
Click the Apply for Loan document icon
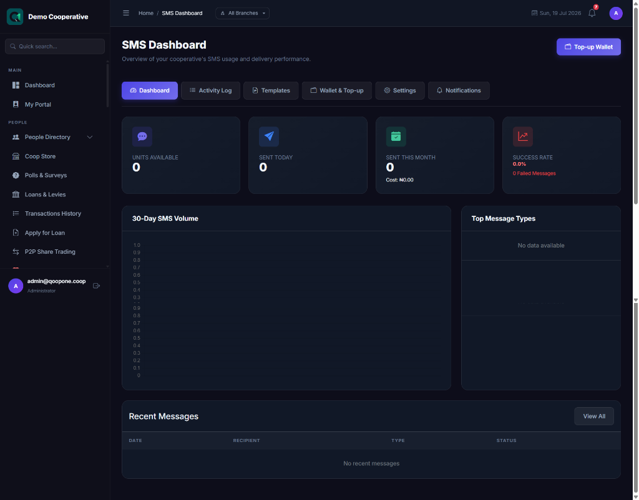(x=16, y=233)
